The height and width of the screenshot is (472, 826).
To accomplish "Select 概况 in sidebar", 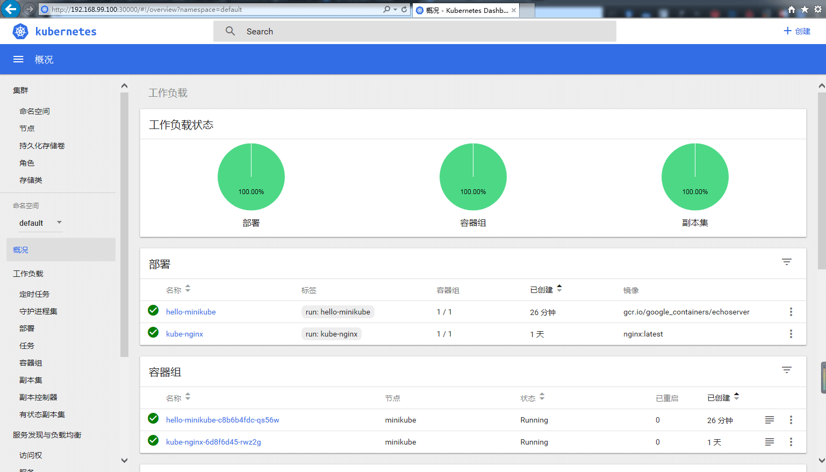I will pos(61,250).
